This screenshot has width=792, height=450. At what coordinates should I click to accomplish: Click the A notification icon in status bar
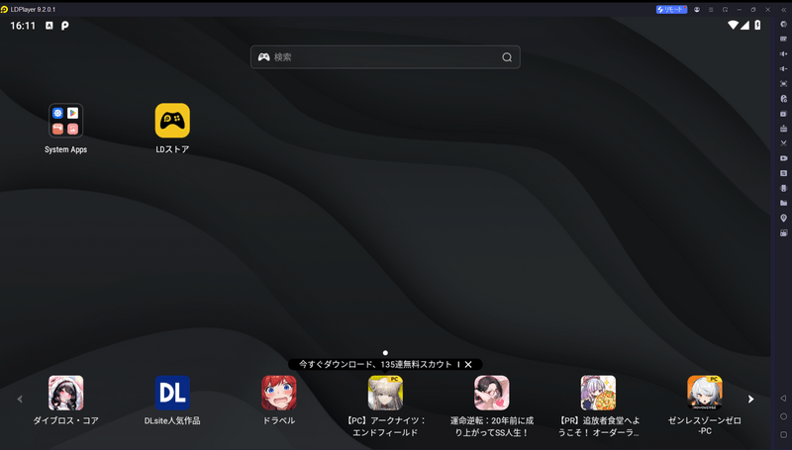click(49, 26)
